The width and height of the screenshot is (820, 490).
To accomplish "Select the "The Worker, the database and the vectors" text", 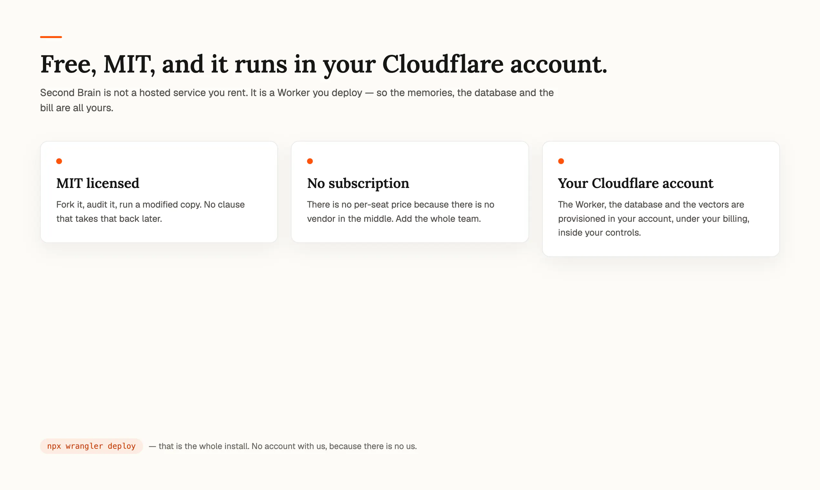I will click(654, 219).
